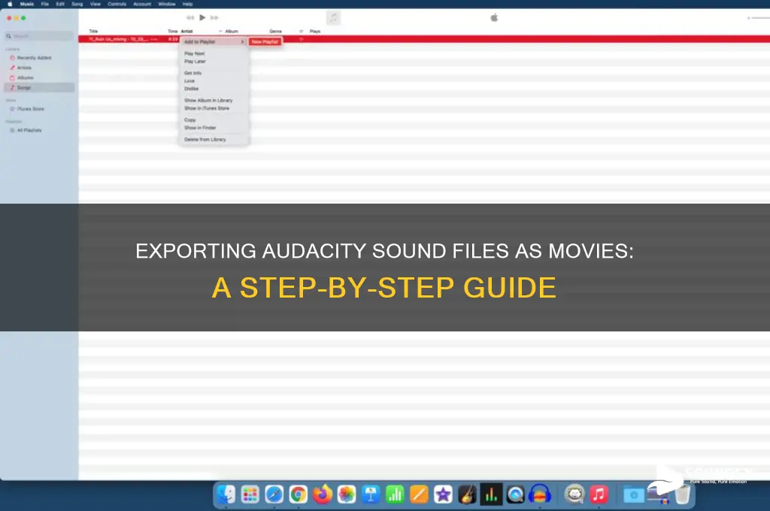Open GarageBand from the Dock
770x511 pixels.
(467, 494)
